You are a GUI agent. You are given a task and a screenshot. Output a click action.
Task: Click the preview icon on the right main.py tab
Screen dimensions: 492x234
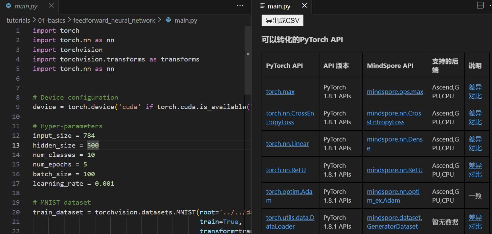pos(262,6)
